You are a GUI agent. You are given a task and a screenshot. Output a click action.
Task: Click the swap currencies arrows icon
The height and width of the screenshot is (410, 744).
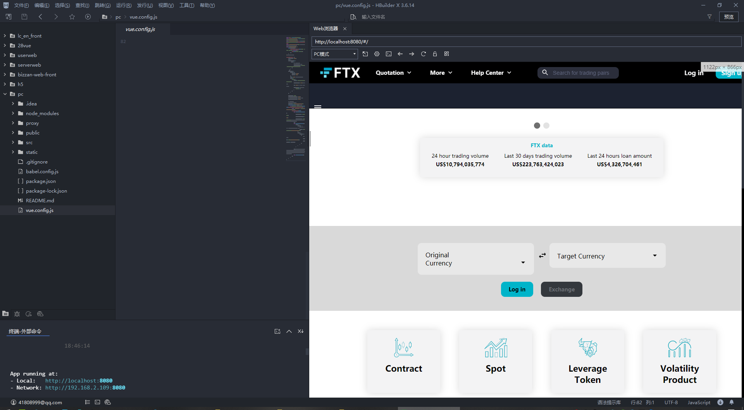(x=542, y=255)
